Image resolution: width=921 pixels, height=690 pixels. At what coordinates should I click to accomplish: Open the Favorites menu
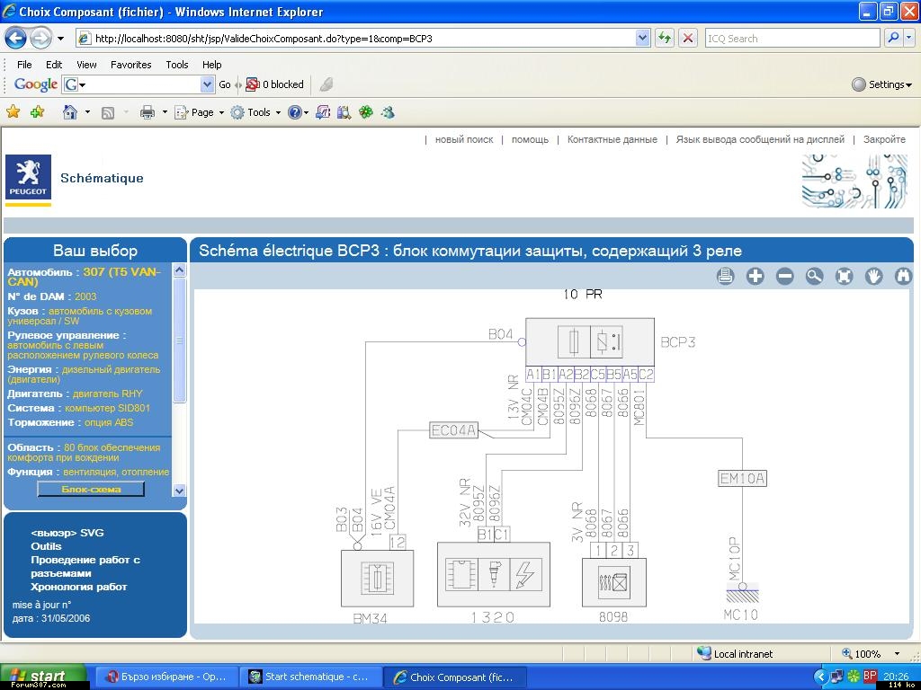(131, 65)
